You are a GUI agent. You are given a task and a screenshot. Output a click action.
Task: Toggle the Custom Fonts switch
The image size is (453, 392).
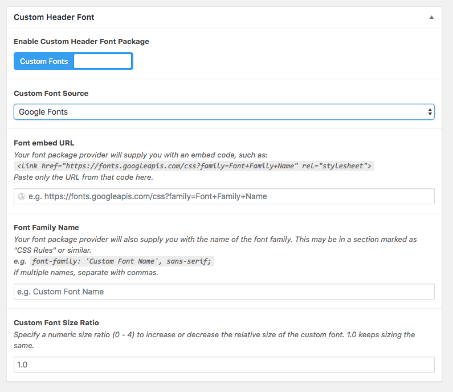74,61
